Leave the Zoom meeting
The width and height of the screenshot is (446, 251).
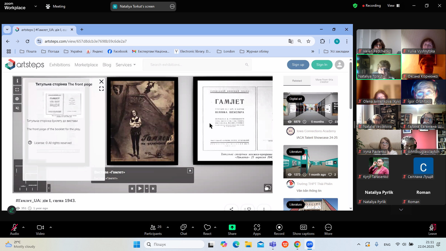coord(432,230)
